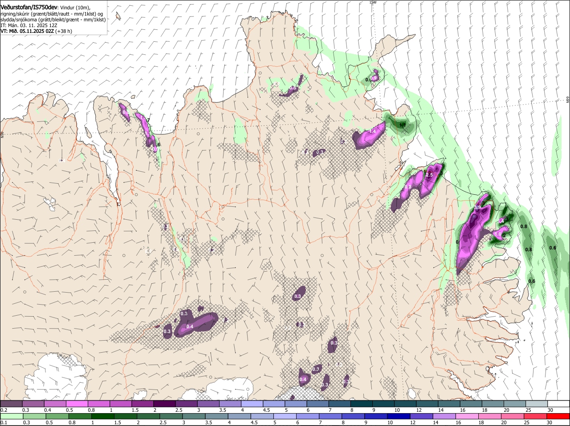Screen dimensions: 570x426
Task: Click the 1.4 snowfall value on the map
Action: (372, 132)
